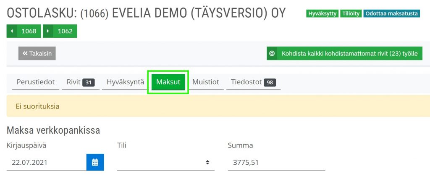Screen dimensions: 430x179
Task: Click the left arrow beside 1068
Action: tap(11, 31)
